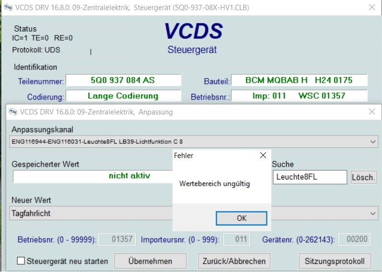This screenshot has height=272, width=382.
Task: Click the Suche field containing Leuchte8FL
Action: click(x=310, y=177)
